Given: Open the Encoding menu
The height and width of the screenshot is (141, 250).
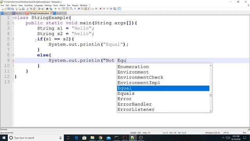Looking at the screenshot, I should click(x=29, y=5).
